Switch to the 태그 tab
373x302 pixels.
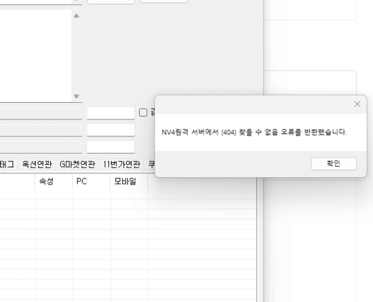coord(8,164)
